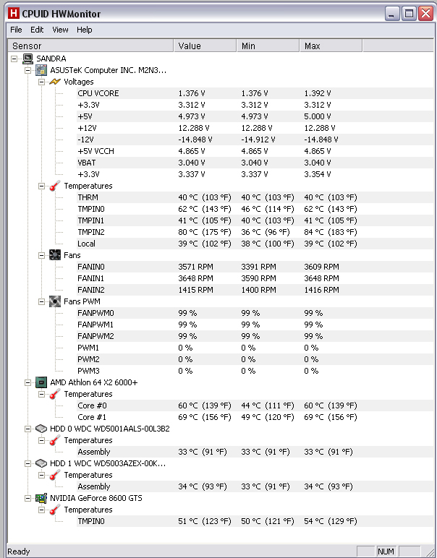Select the Fans PWM icon
The width and height of the screenshot is (437, 558).
[x=55, y=301]
